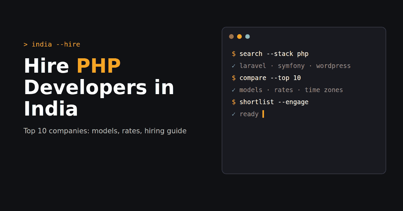Image resolution: width=403 pixels, height=211 pixels.
Task: Click the checkmark before 'laravel'
Action: click(x=234, y=66)
